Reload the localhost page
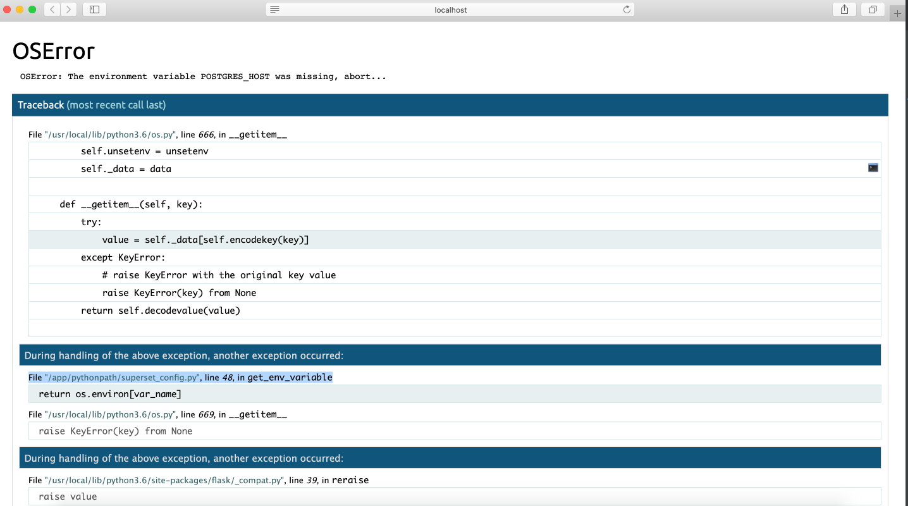908x506 pixels. [627, 9]
